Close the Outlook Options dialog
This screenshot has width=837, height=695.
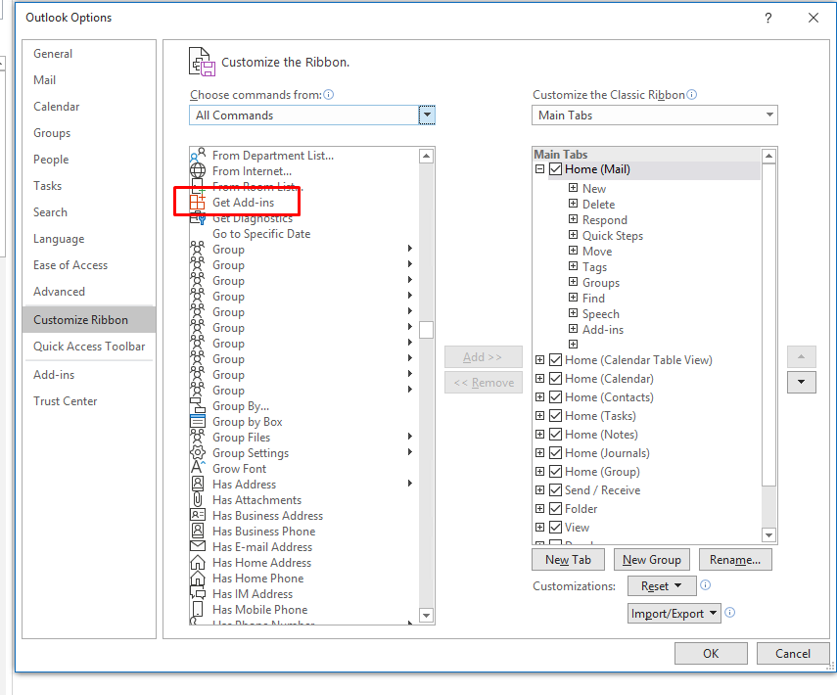814,18
